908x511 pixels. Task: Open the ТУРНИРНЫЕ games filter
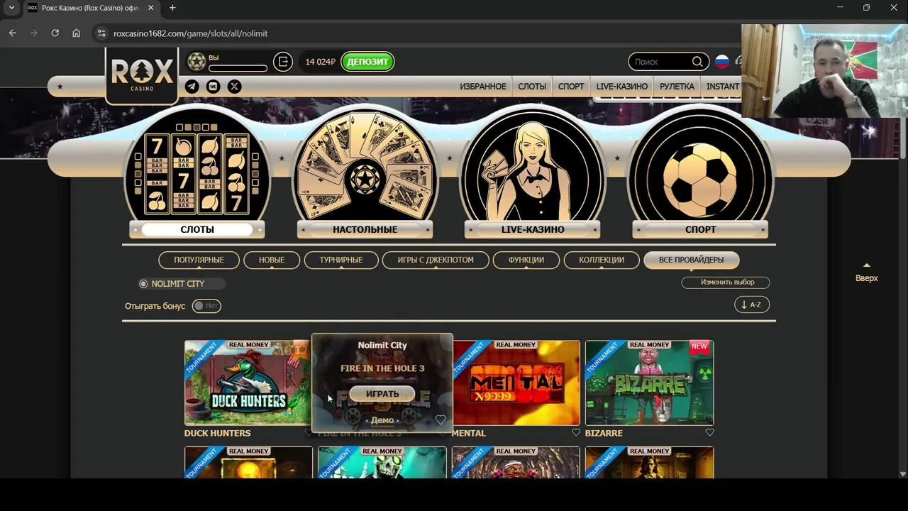coord(341,260)
